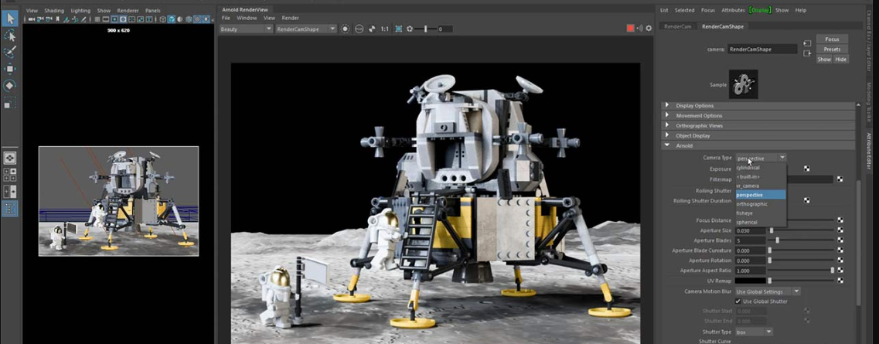The width and height of the screenshot is (879, 344).
Task: Click the Presets button
Action: pyautogui.click(x=832, y=49)
